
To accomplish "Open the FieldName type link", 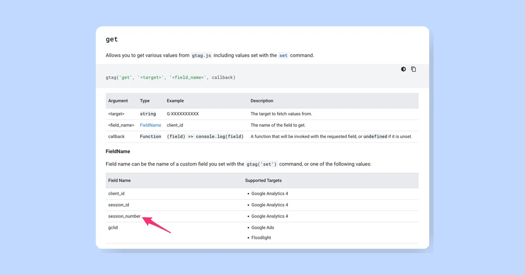I will click(x=150, y=125).
